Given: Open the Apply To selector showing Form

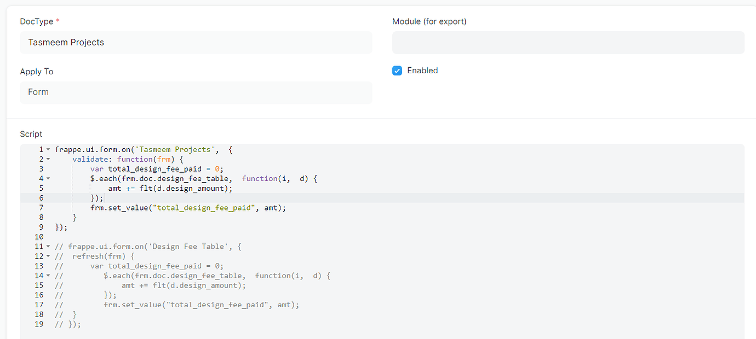Looking at the screenshot, I should 196,92.
